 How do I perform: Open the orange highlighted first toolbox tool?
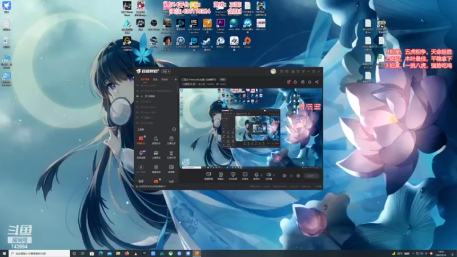coord(141,140)
